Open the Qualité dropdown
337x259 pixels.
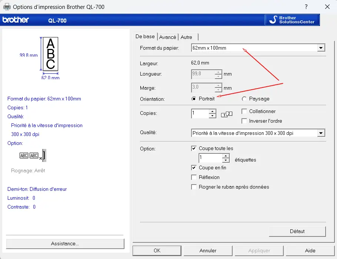click(321, 133)
